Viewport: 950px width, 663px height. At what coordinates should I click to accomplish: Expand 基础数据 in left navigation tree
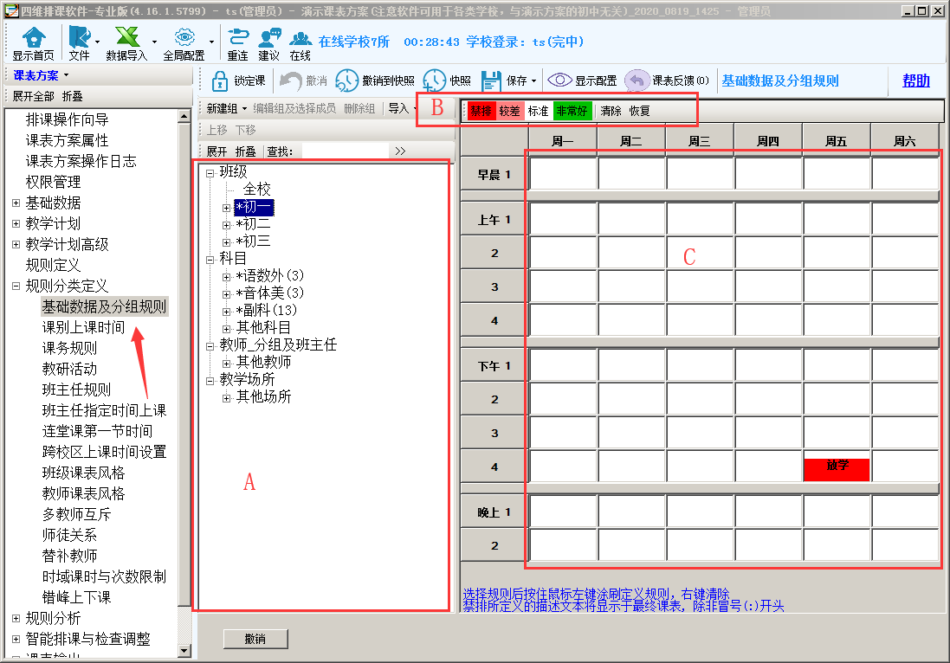16,203
